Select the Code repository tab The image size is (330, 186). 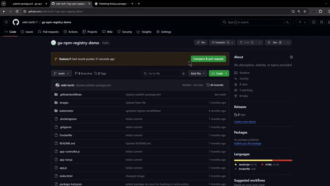[x=10, y=32]
